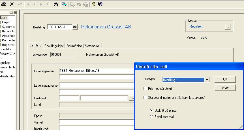
Task: Switch to the Varemottak tab
Action: coord(93,46)
